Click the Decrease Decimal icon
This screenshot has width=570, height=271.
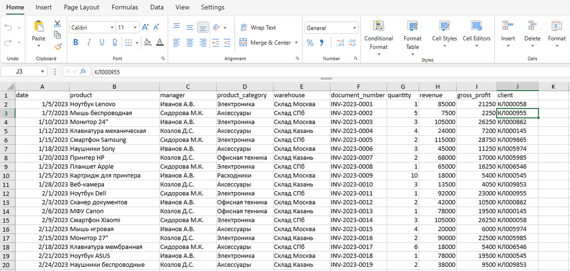point(352,43)
